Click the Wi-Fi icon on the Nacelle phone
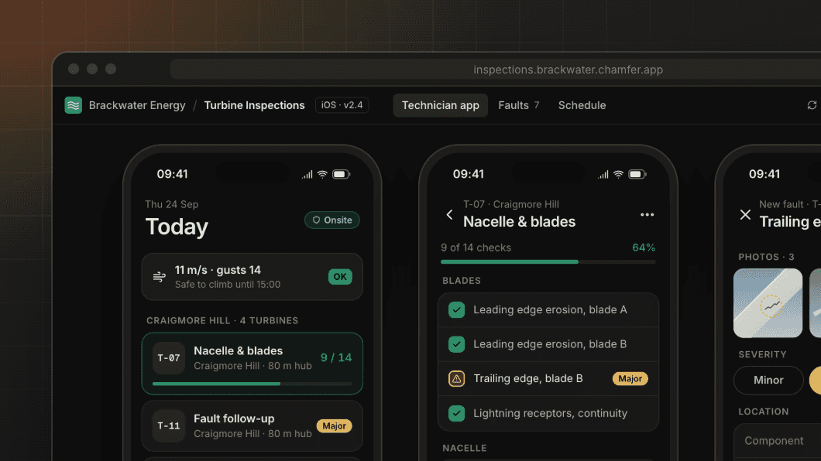 (618, 174)
